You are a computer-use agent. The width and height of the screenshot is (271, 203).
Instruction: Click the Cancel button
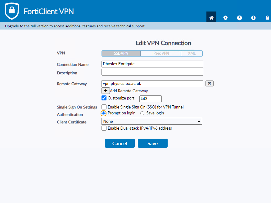[120, 143]
